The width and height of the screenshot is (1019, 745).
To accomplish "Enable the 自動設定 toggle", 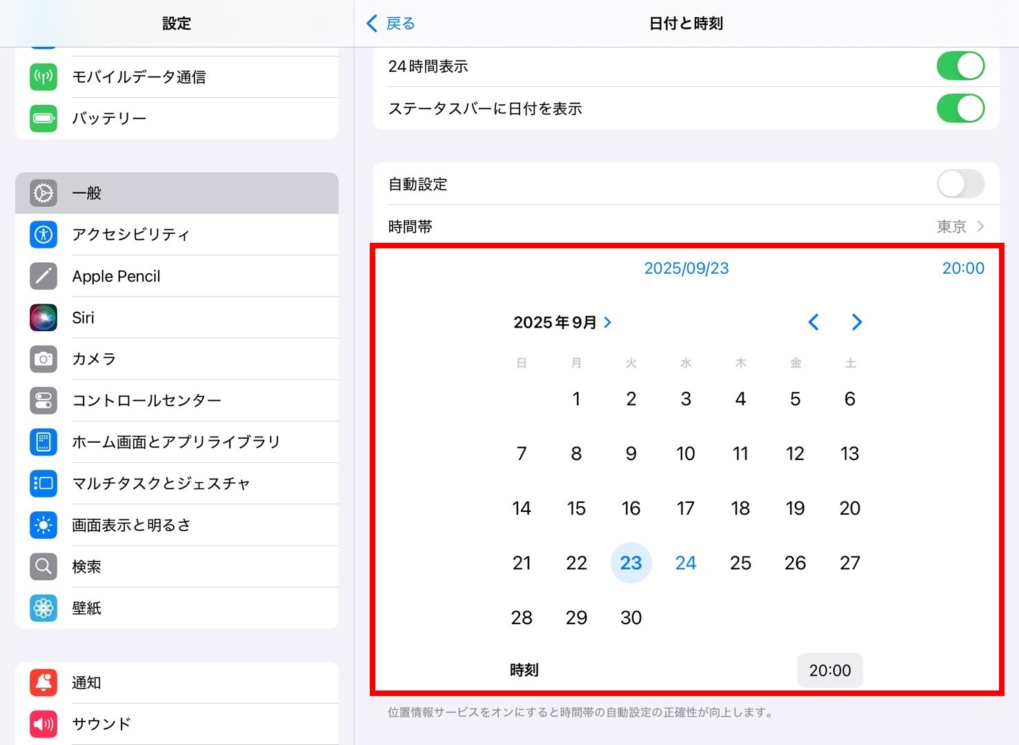I will click(960, 184).
